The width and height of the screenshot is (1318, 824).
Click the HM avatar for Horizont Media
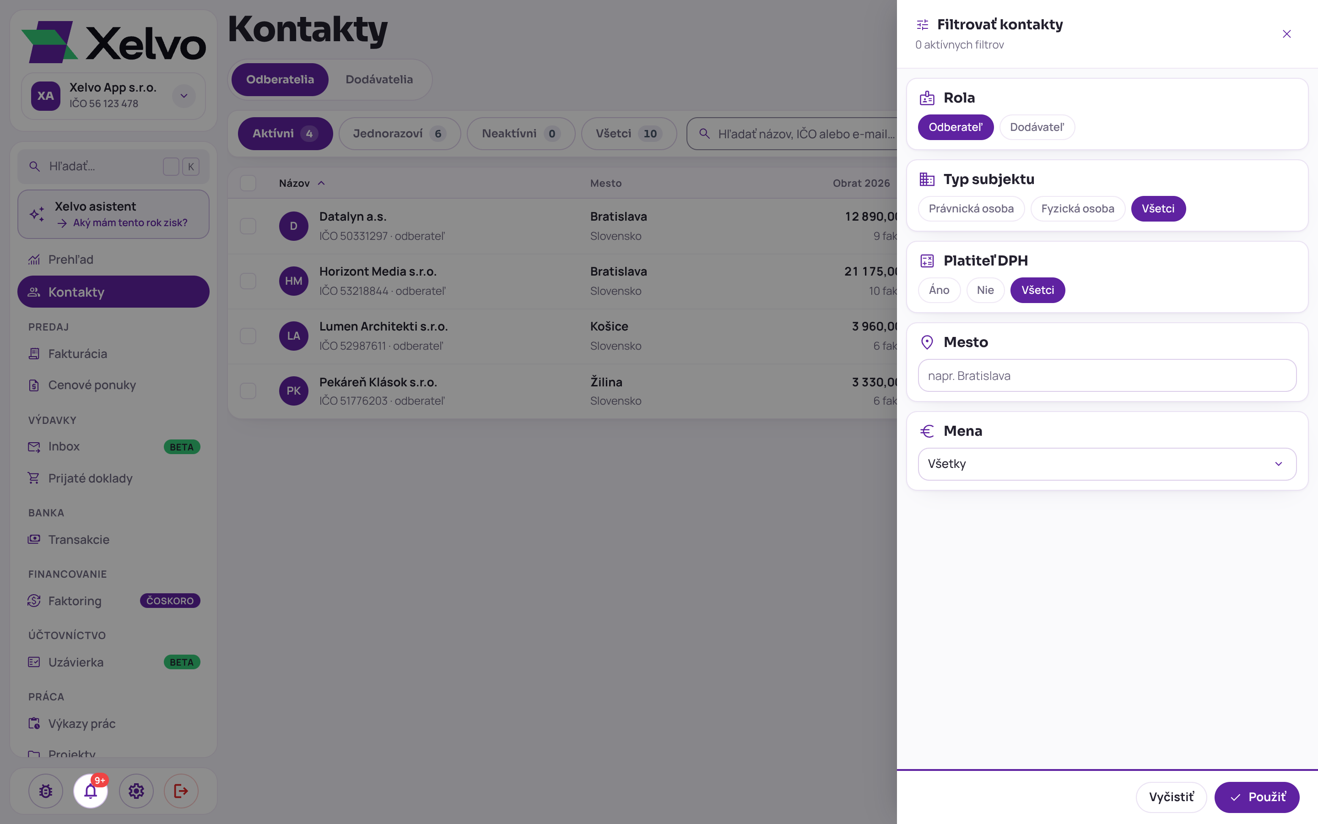(293, 281)
